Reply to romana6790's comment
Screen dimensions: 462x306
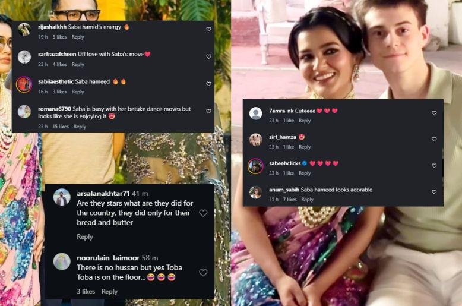click(80, 127)
